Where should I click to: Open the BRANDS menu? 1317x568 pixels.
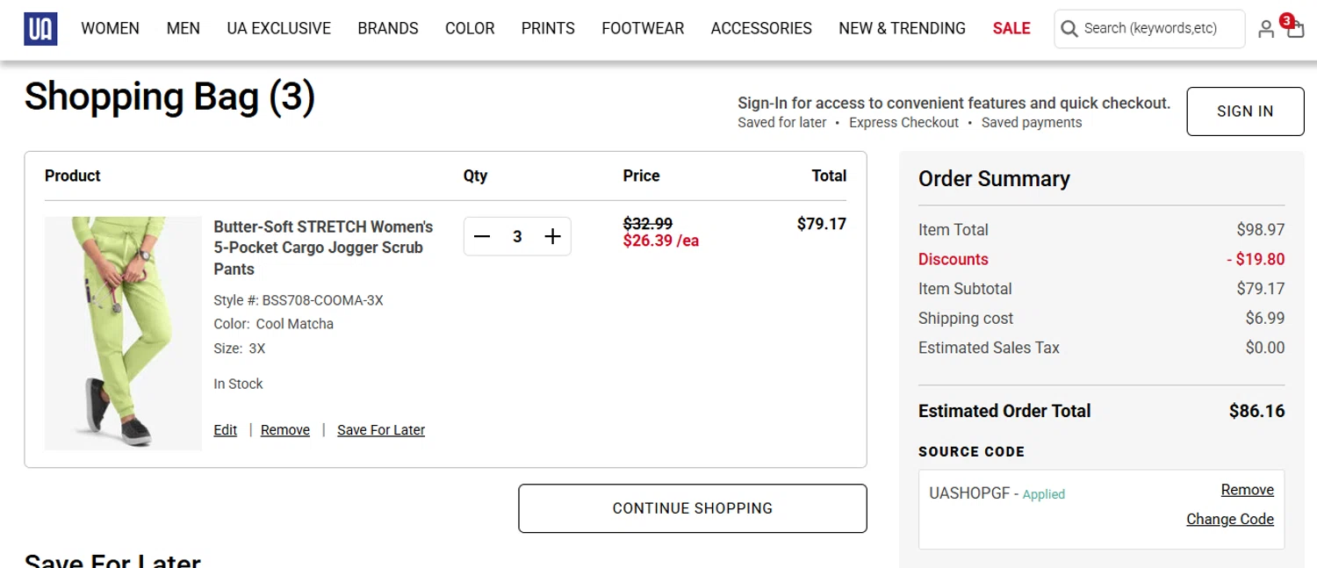click(388, 28)
